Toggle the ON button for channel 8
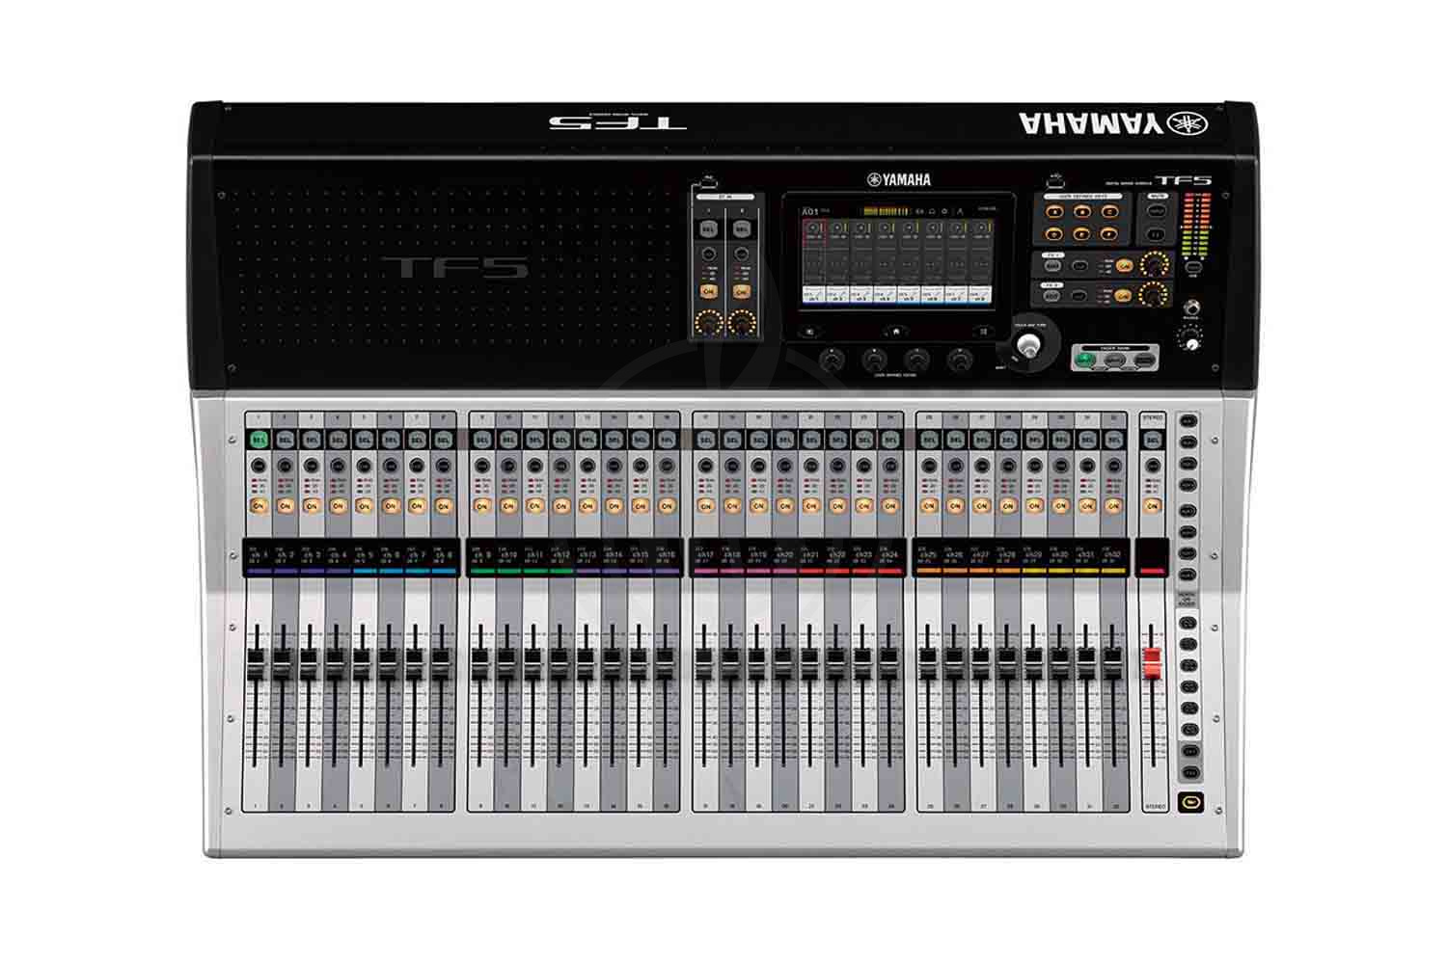 (x=443, y=505)
